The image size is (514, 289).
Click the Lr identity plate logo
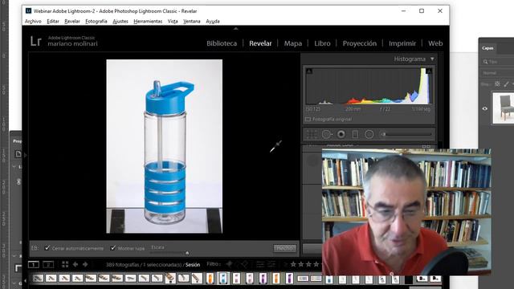click(36, 41)
